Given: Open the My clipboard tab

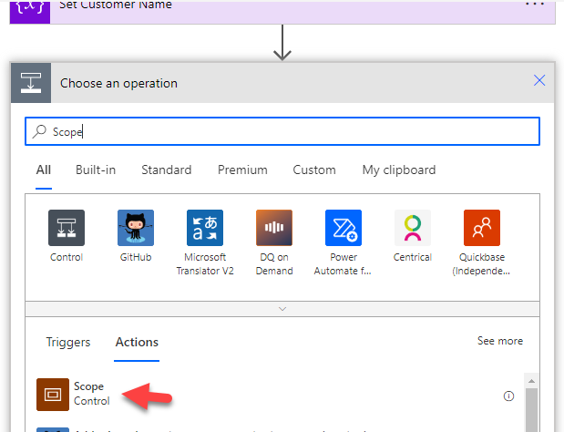Looking at the screenshot, I should [398, 170].
